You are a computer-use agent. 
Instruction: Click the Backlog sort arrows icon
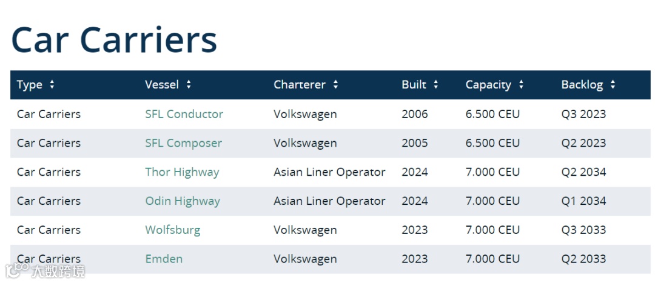[x=613, y=85]
